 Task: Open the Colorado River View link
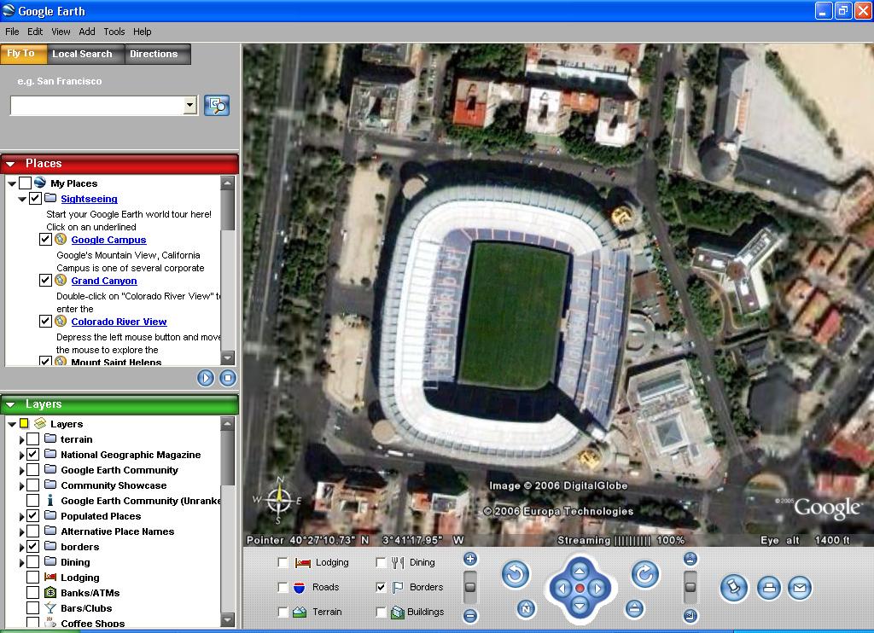[119, 322]
